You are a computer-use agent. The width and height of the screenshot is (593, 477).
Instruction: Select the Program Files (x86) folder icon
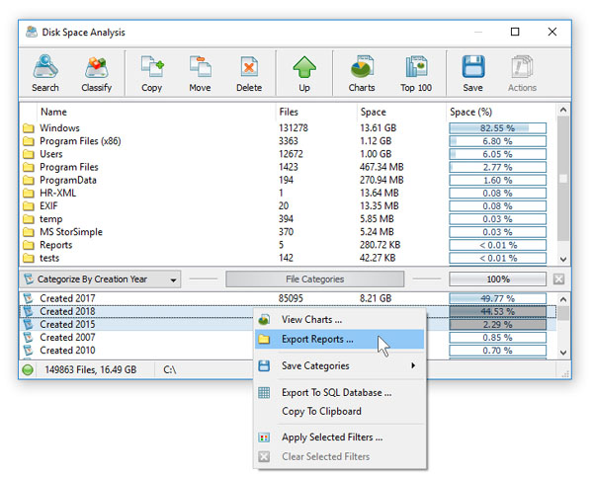[28, 141]
